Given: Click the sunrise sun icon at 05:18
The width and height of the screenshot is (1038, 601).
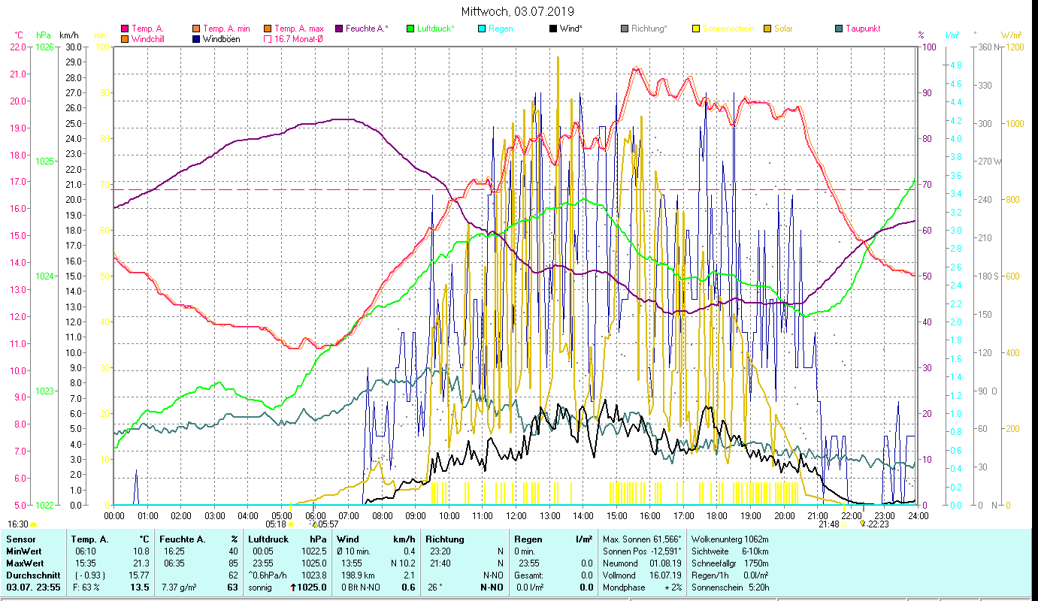Looking at the screenshot, I should coord(291,524).
